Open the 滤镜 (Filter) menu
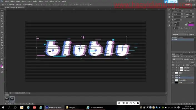The width and height of the screenshot is (196, 110). [41, 1]
